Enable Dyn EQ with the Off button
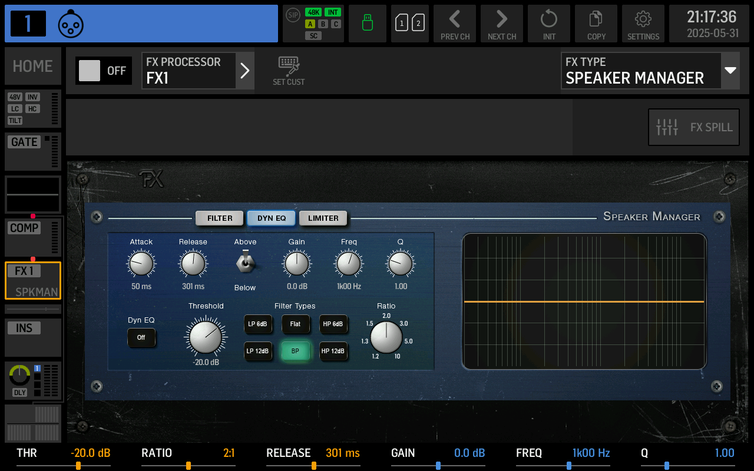Image resolution: width=754 pixels, height=471 pixels. 141,338
